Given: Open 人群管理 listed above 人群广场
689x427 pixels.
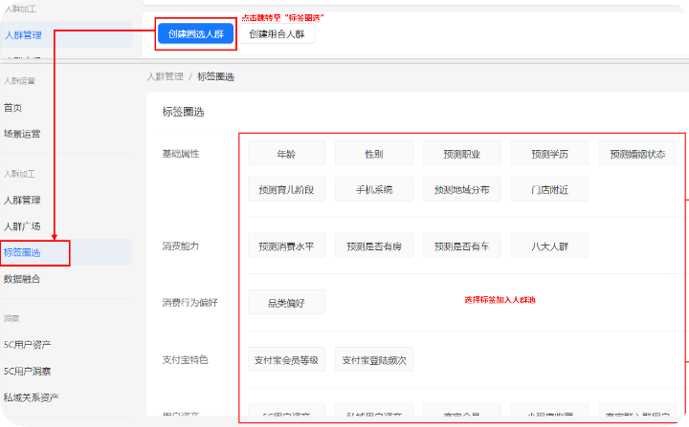Looking at the screenshot, I should [22, 200].
